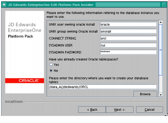The image size is (168, 123).
Task: Select the Yes tablespaces radio button
Action: [51, 65]
